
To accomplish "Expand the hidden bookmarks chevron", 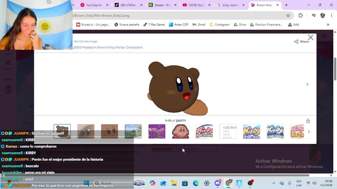I will click(328, 24).
